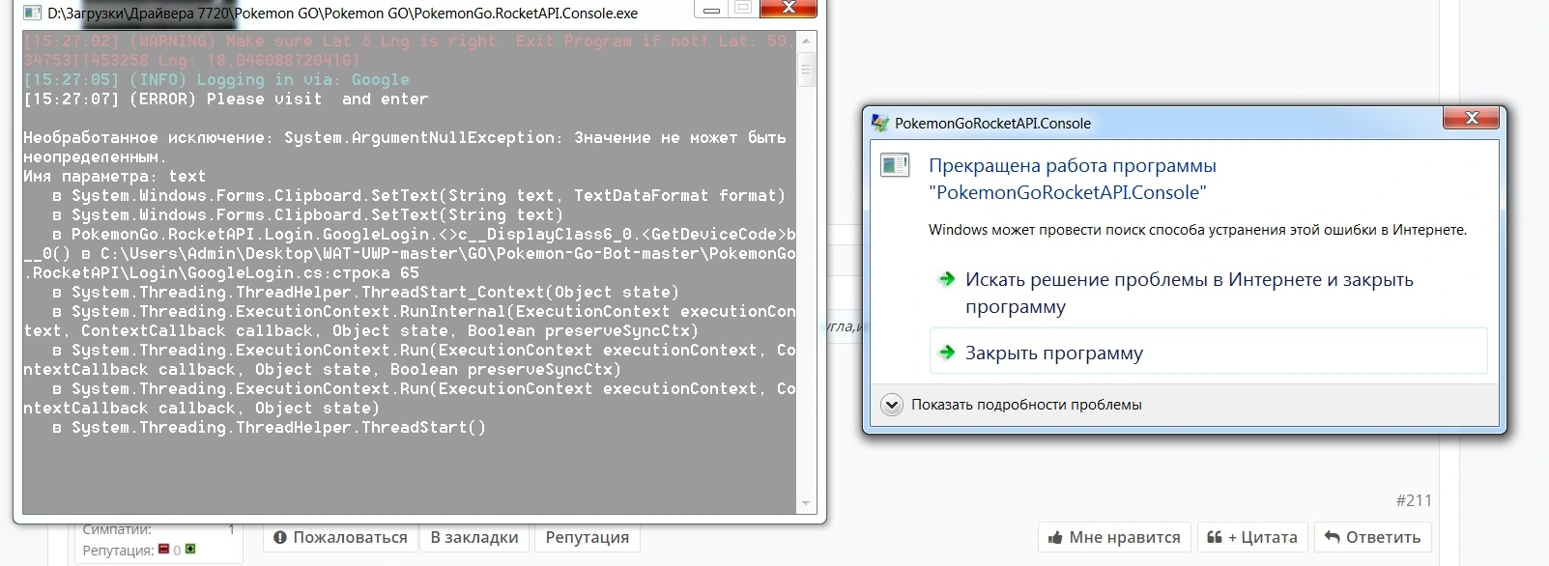Image resolution: width=1549 pixels, height=566 pixels.
Task: Click the exclamation icon on Пожаловаться
Action: [x=280, y=537]
